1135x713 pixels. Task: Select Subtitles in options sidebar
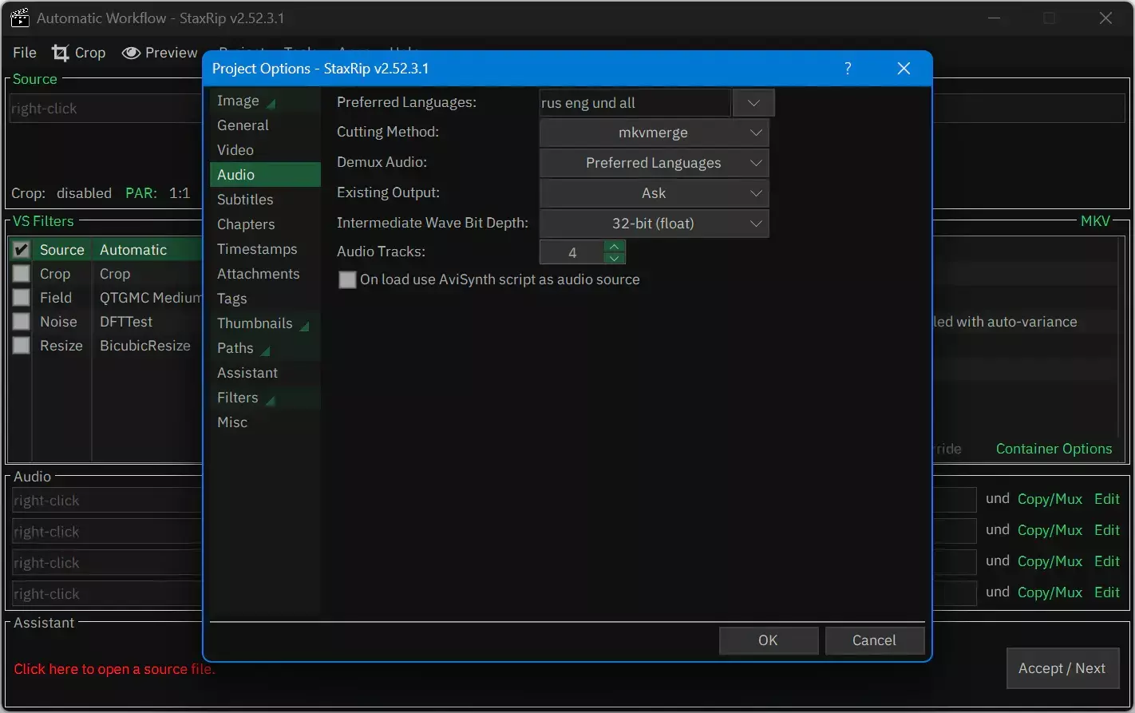tap(245, 200)
